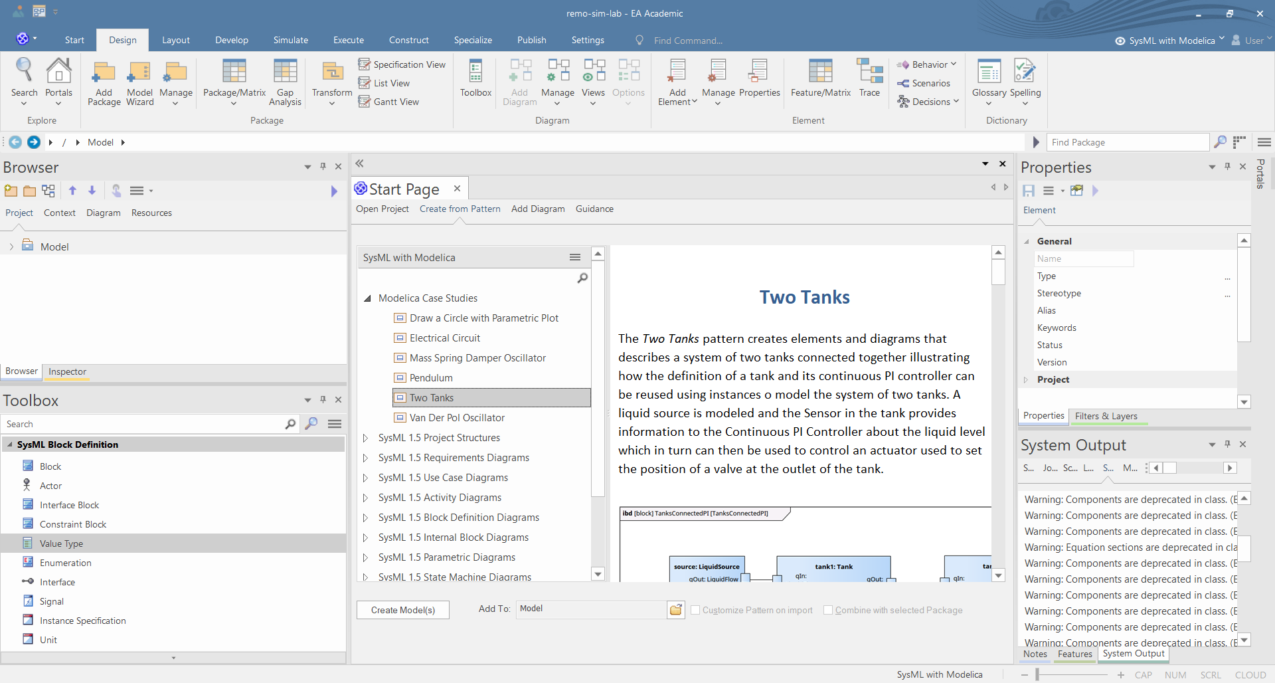This screenshot has height=683, width=1275.
Task: Open the Publish ribbon tab
Action: [x=532, y=40]
